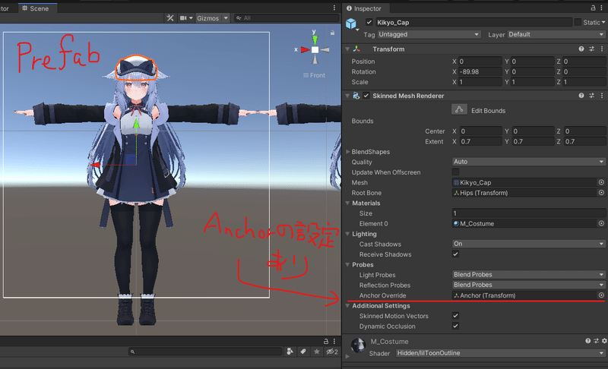Click the M_Costume material preview thumbnail
Viewport: 608px width, 369px height.
click(x=358, y=345)
